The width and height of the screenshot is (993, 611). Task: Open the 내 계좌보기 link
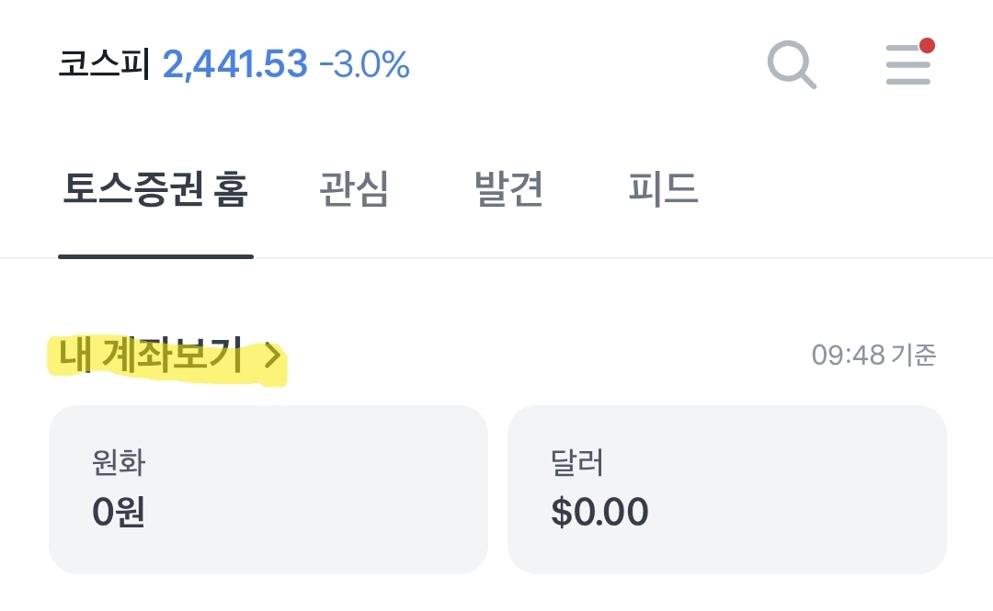point(170,356)
